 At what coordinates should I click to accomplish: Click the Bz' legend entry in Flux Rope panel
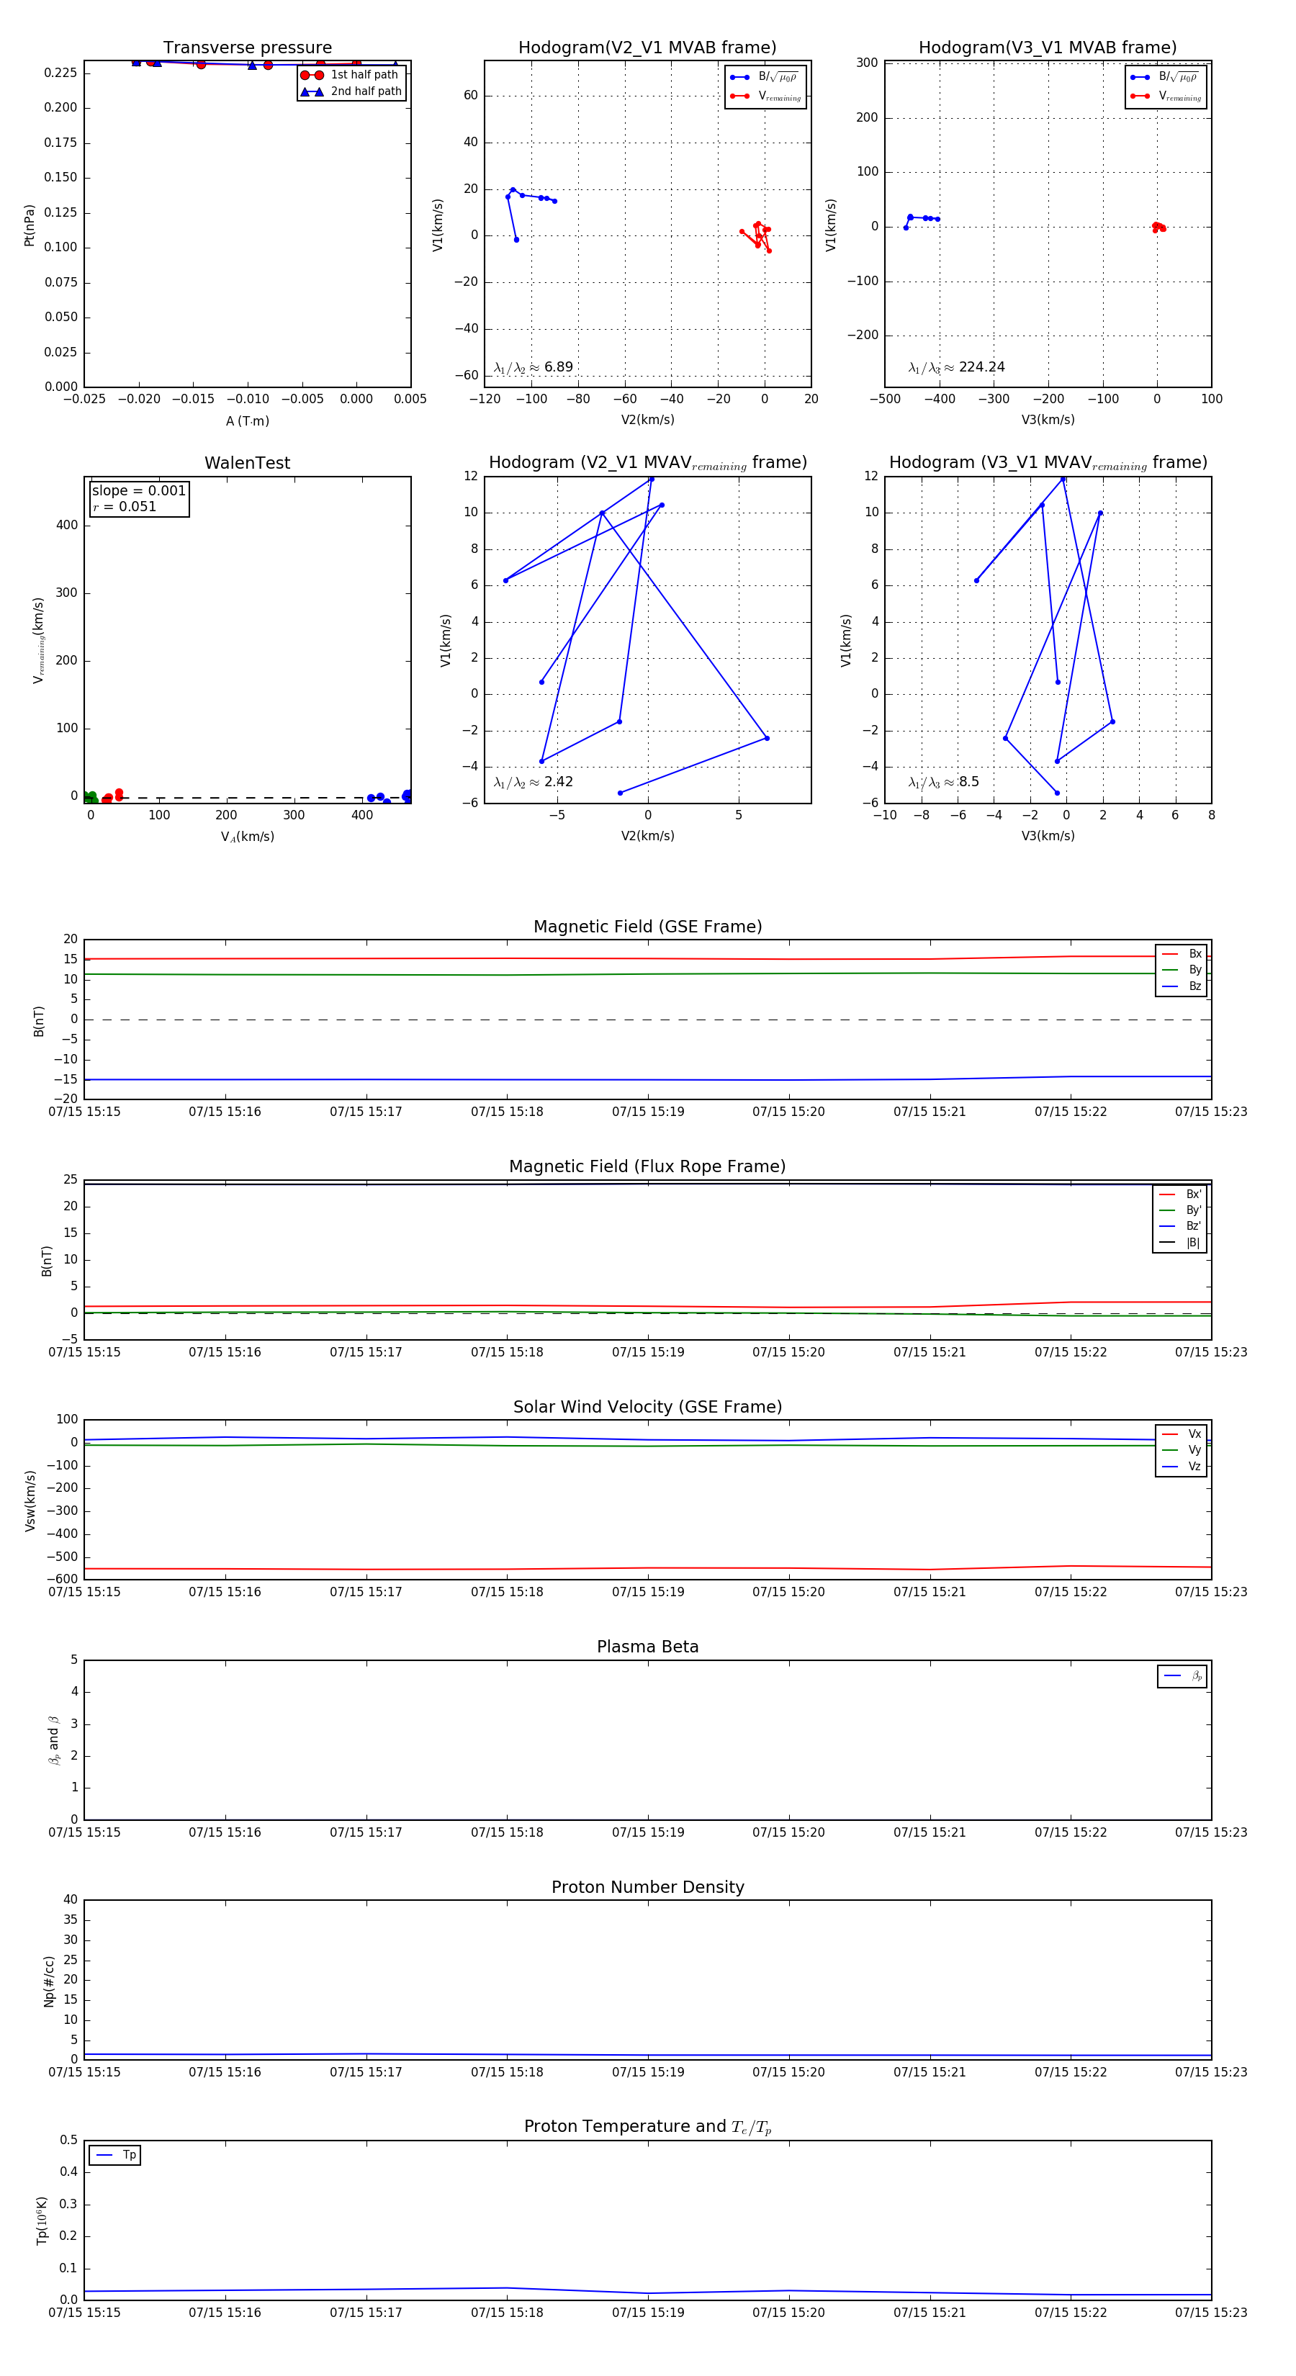pos(1180,1226)
